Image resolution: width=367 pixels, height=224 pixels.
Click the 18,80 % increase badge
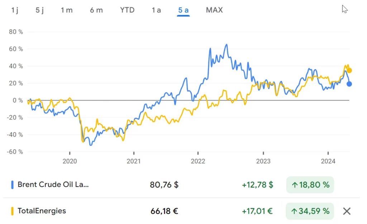pyautogui.click(x=310, y=185)
